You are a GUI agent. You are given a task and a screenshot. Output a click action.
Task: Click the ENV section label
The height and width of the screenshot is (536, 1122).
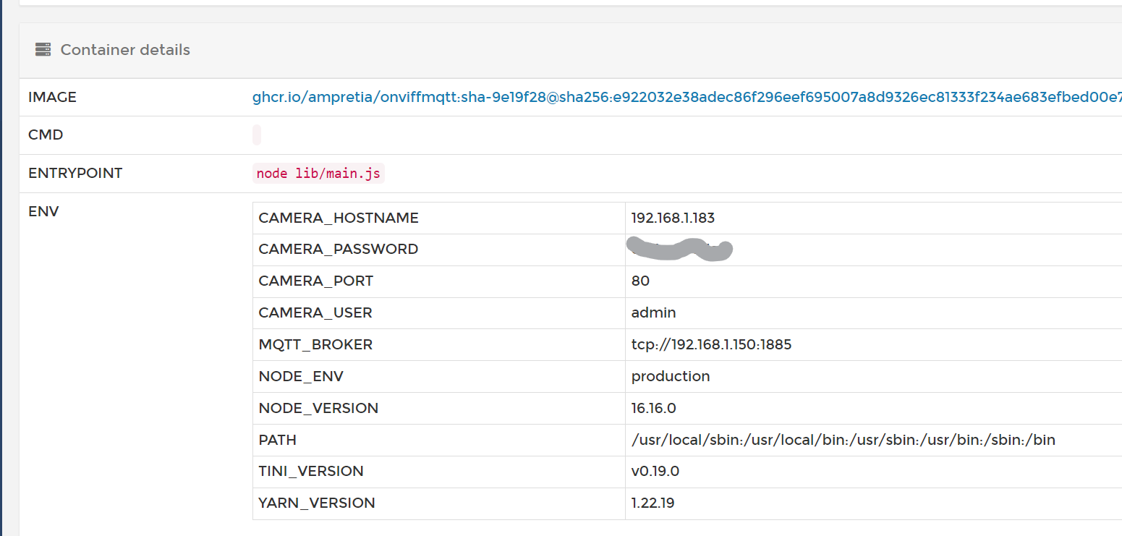pos(43,212)
